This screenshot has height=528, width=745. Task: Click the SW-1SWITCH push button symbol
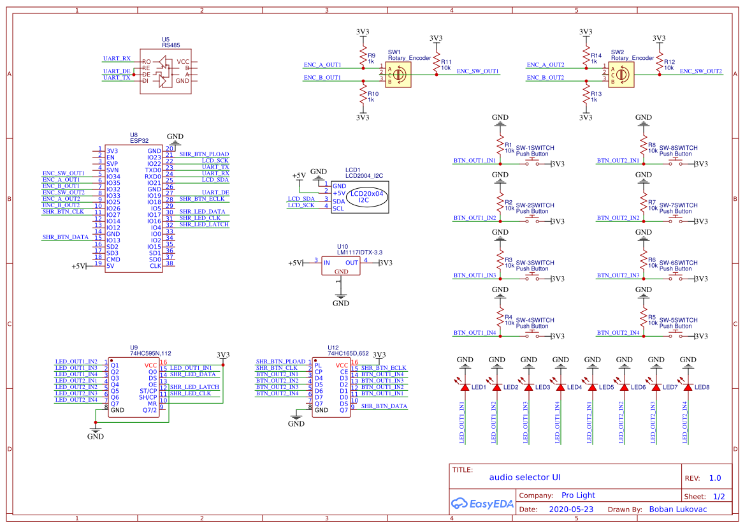tap(532, 160)
